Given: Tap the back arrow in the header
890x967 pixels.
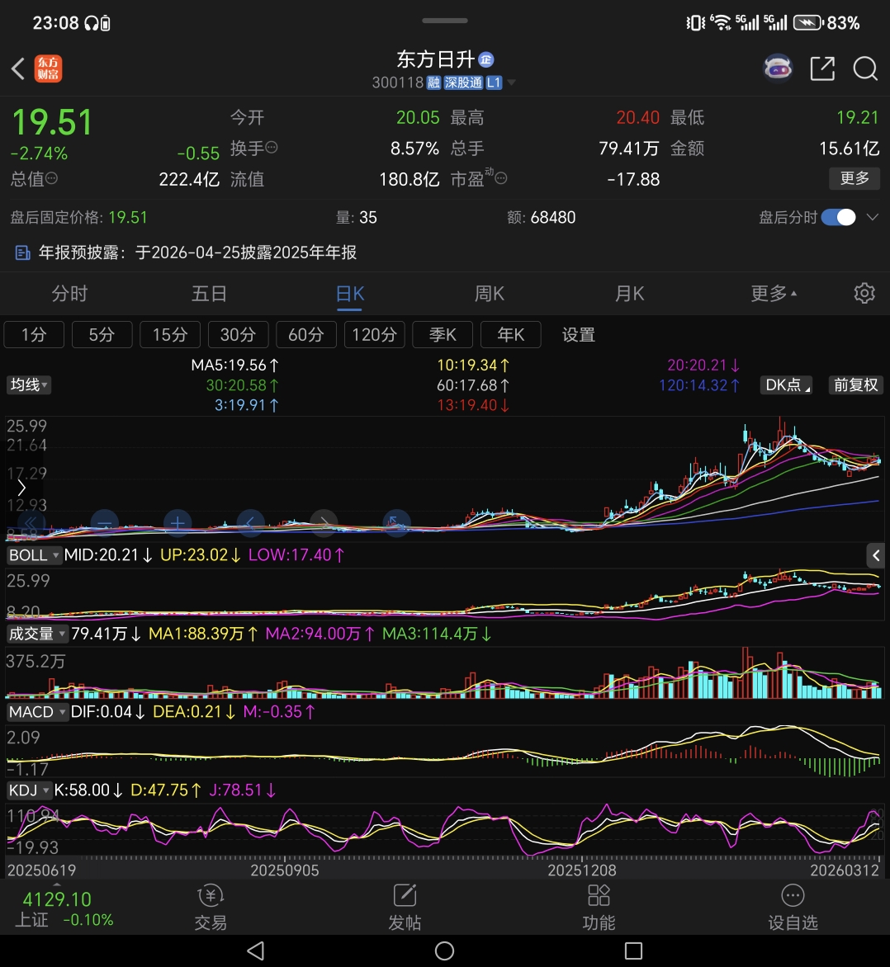Looking at the screenshot, I should point(18,68).
